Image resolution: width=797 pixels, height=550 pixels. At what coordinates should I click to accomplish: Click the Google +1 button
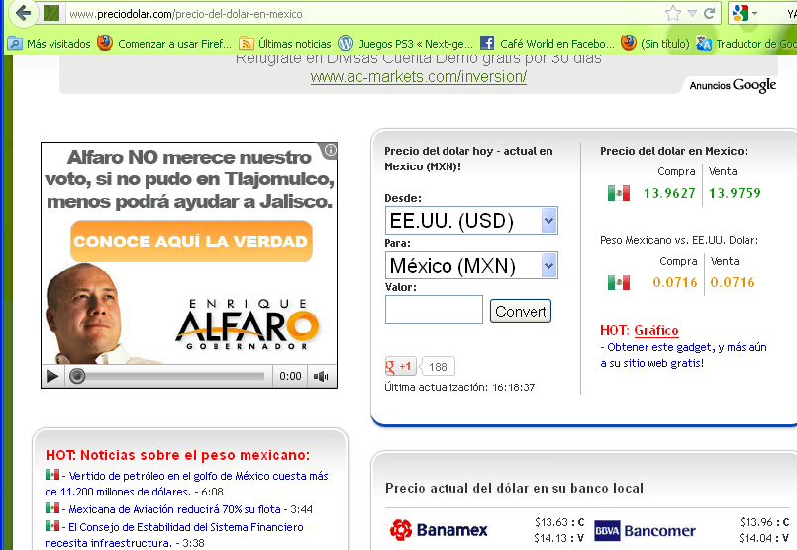click(x=401, y=366)
